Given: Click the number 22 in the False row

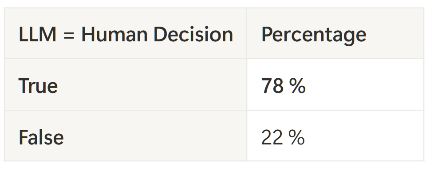Looking at the screenshot, I should pyautogui.click(x=272, y=138).
